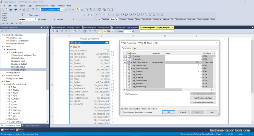254x136 pixels.
Task: Switch to the Tag tab in properties dialog
Action: pos(134,48)
